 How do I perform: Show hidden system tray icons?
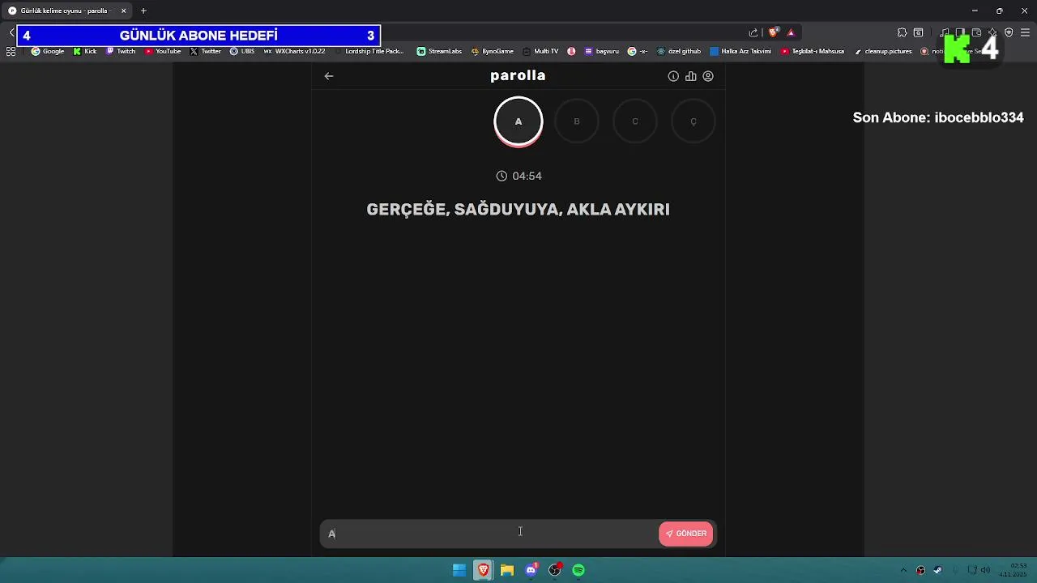tap(903, 570)
